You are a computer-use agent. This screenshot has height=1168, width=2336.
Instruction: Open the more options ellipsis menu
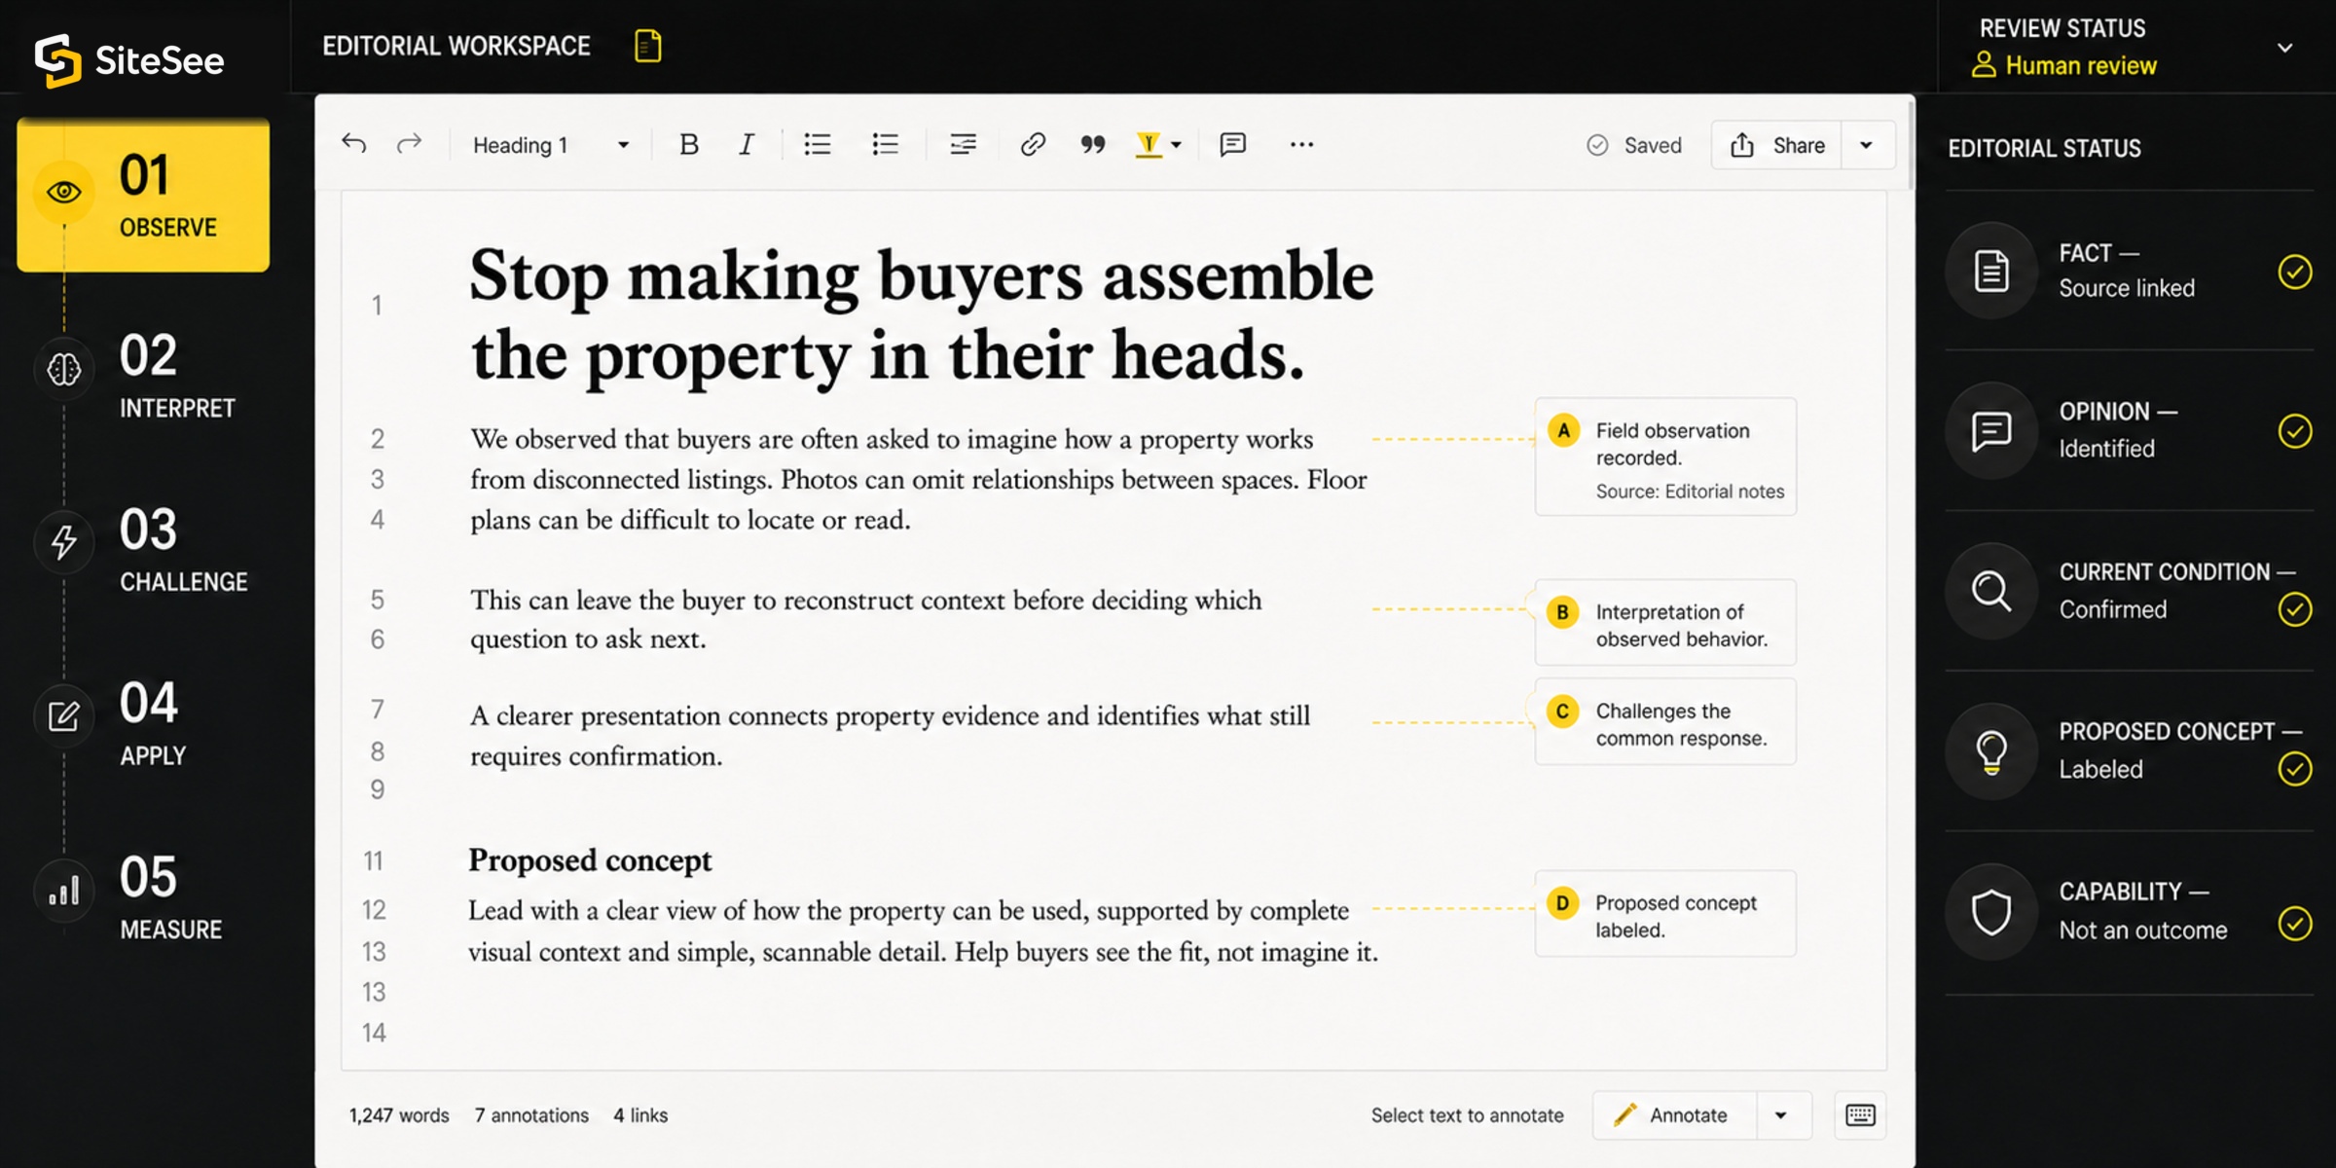tap(1301, 145)
